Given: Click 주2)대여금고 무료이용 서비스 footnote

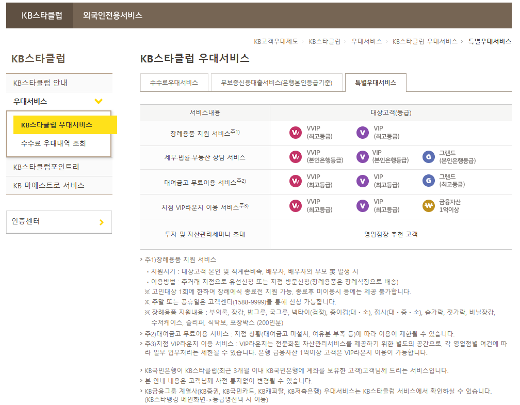Looking at the screenshot, I should tap(299, 334).
